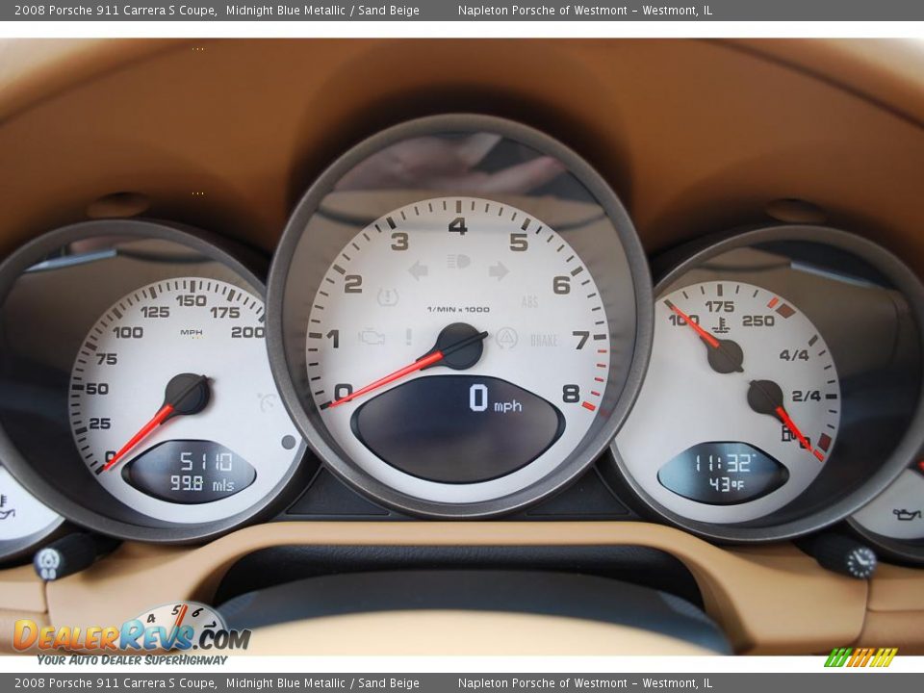Click the trip meter reading 99.8 mls
Viewport: 924px width, 693px height.
[x=202, y=484]
